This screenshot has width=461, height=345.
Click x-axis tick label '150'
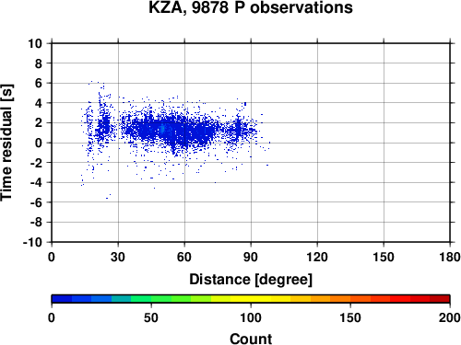coord(384,257)
